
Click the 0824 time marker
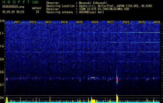click(64, 22)
